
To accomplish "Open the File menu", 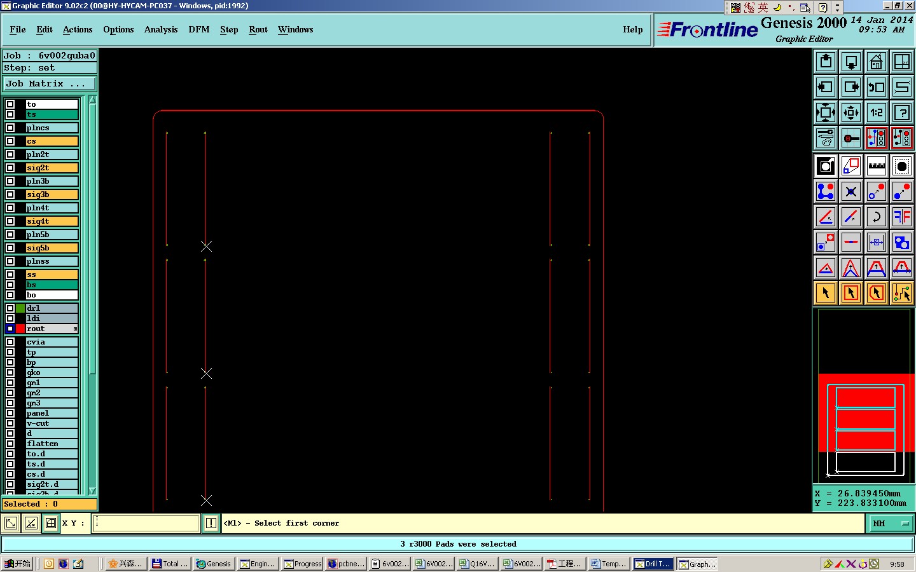I will coord(18,29).
